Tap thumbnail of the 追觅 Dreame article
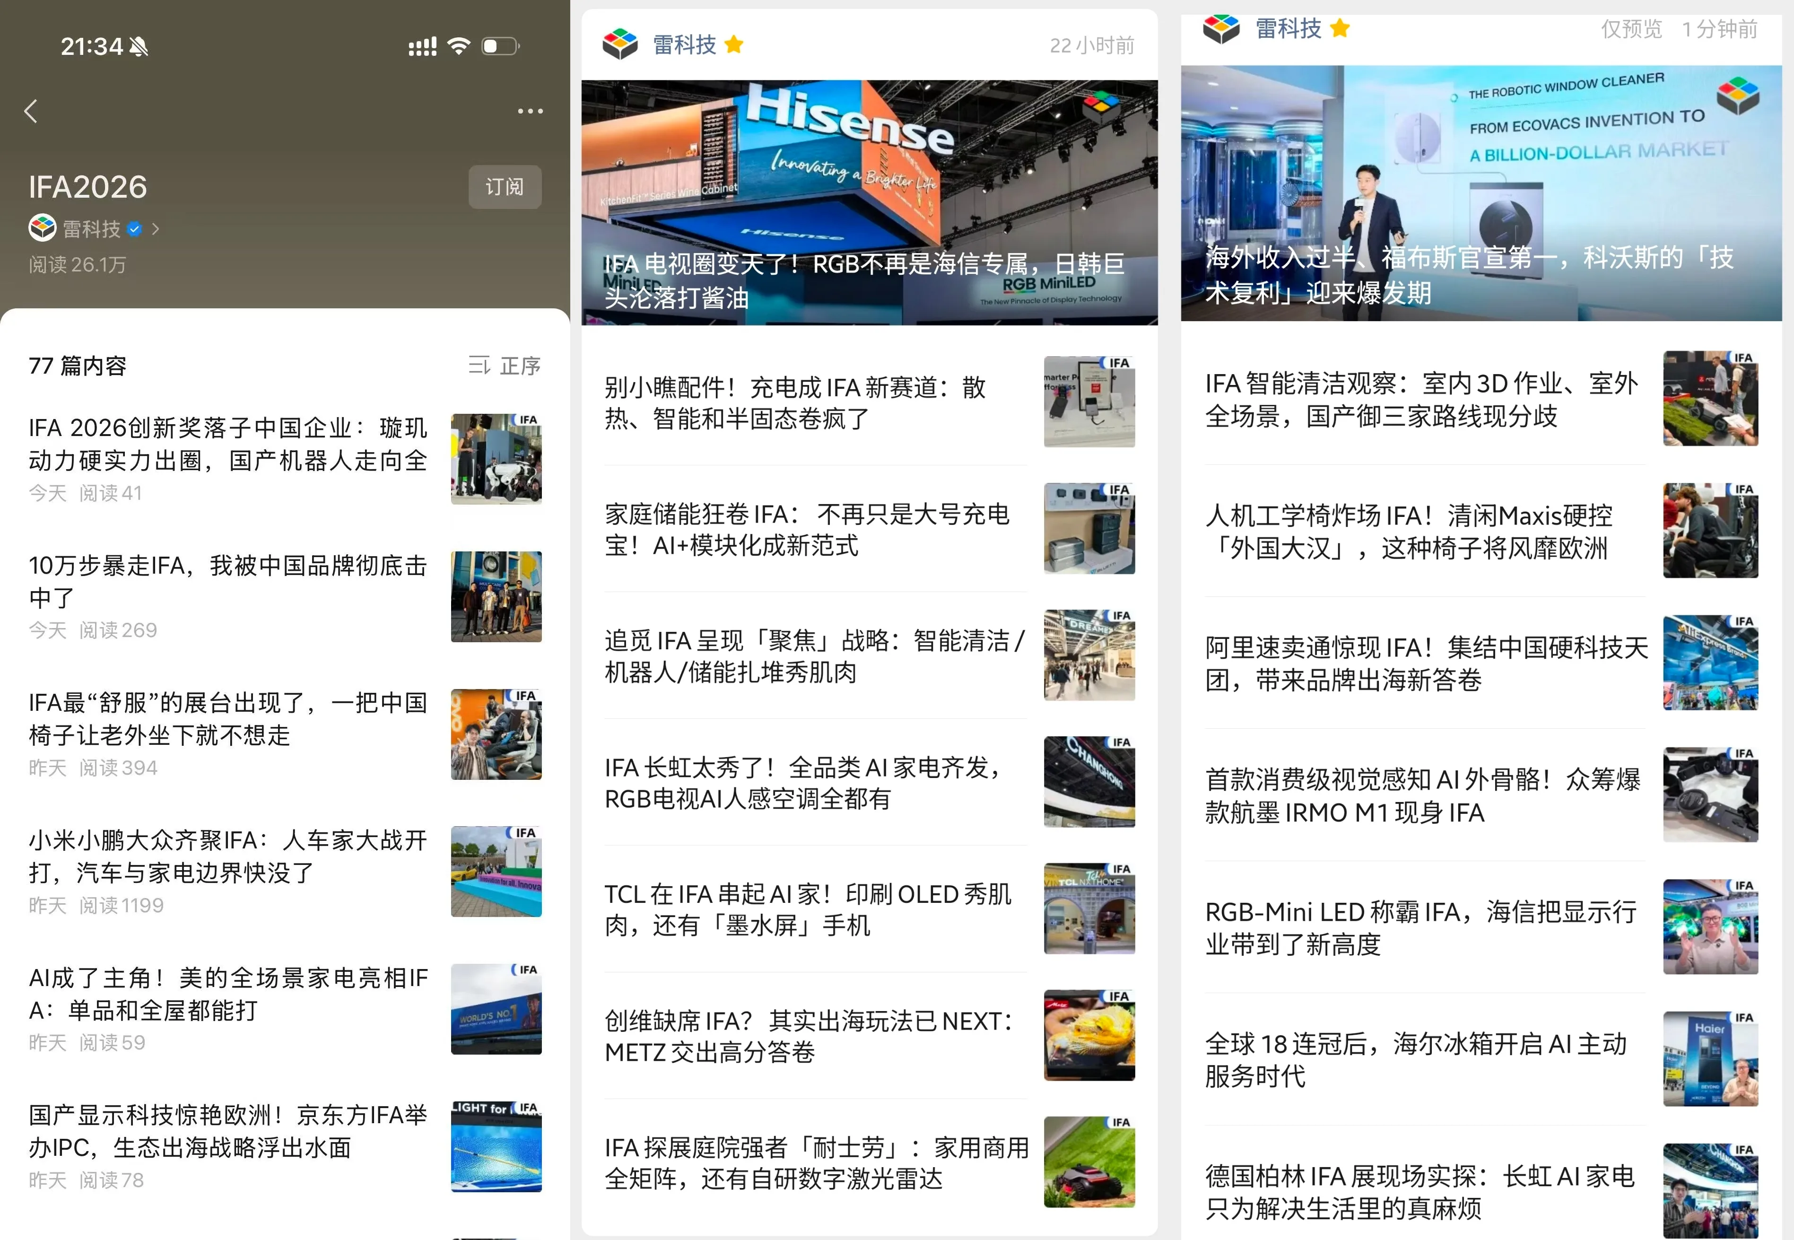1794x1240 pixels. [x=1089, y=655]
